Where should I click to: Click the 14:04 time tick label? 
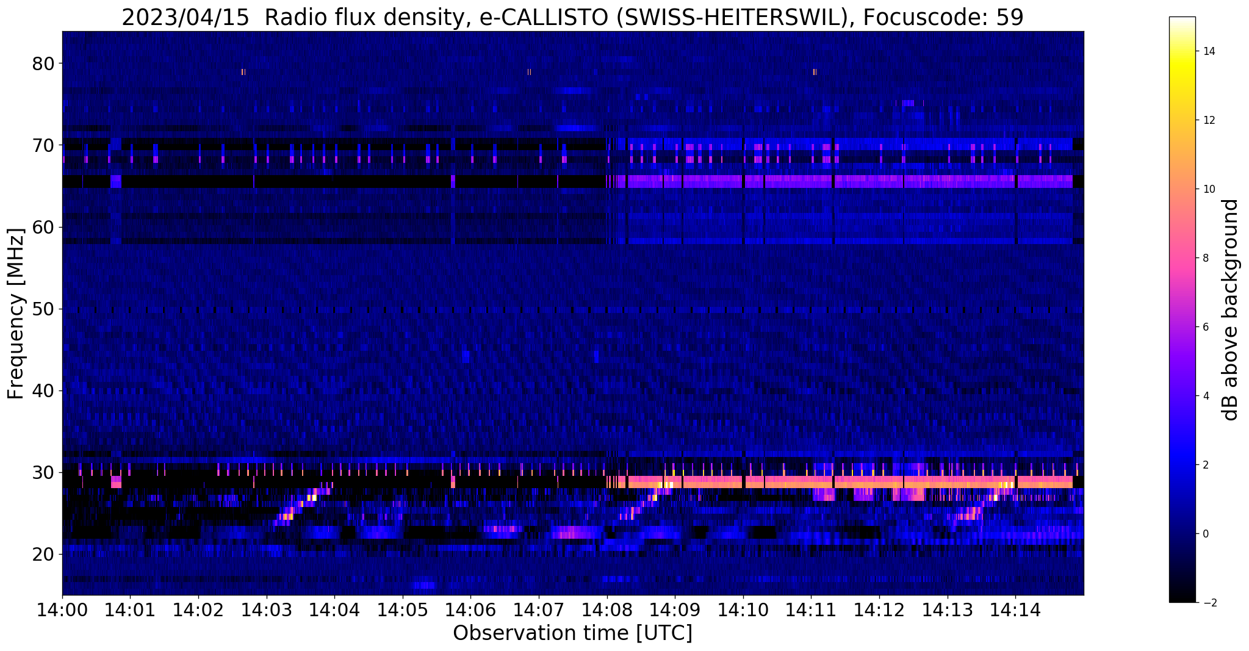pyautogui.click(x=334, y=610)
